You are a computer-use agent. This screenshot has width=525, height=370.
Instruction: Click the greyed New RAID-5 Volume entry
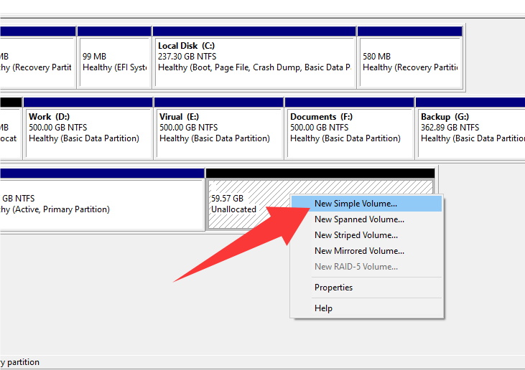click(x=366, y=267)
